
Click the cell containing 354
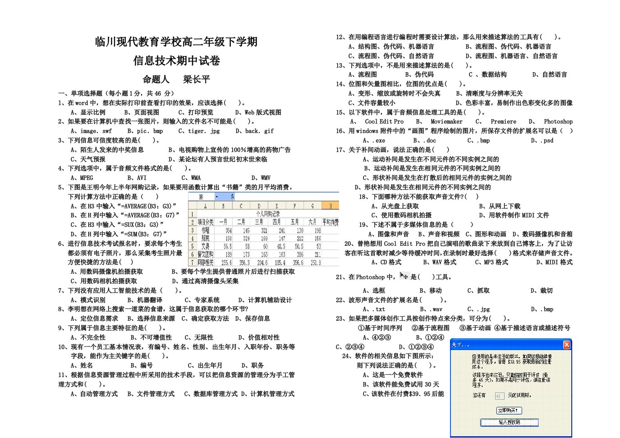[223, 231]
